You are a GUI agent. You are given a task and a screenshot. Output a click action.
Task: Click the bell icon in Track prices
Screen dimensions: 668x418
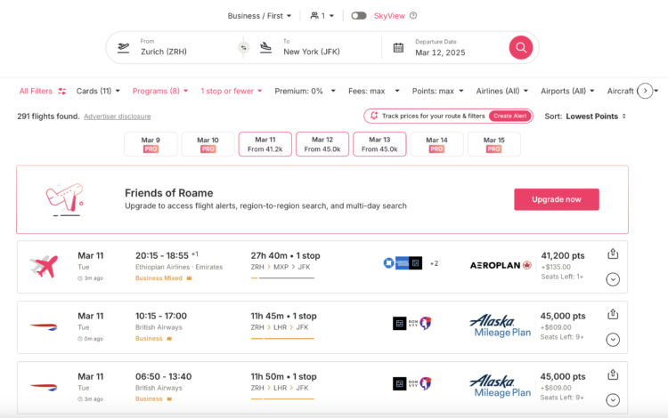pos(374,116)
